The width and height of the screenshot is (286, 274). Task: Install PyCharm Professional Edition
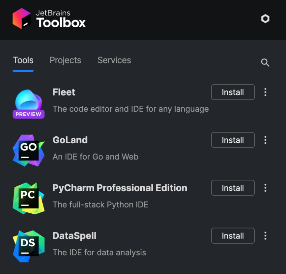[233, 188]
